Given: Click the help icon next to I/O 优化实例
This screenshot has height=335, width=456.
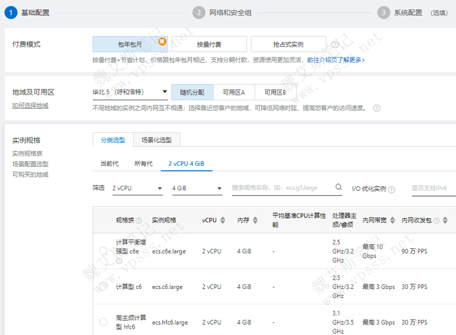Looking at the screenshot, I should [392, 190].
